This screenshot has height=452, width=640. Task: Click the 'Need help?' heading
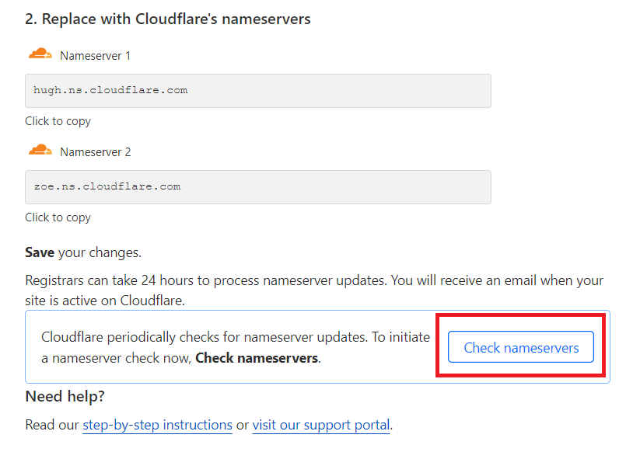point(65,397)
